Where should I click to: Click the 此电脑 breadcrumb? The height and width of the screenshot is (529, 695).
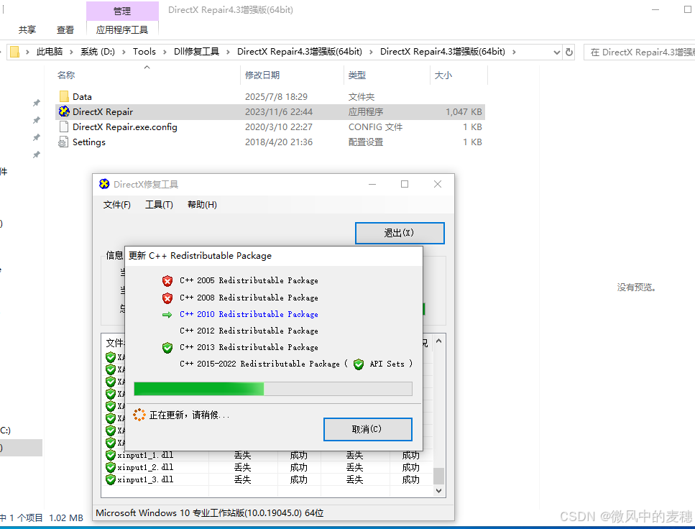point(49,52)
